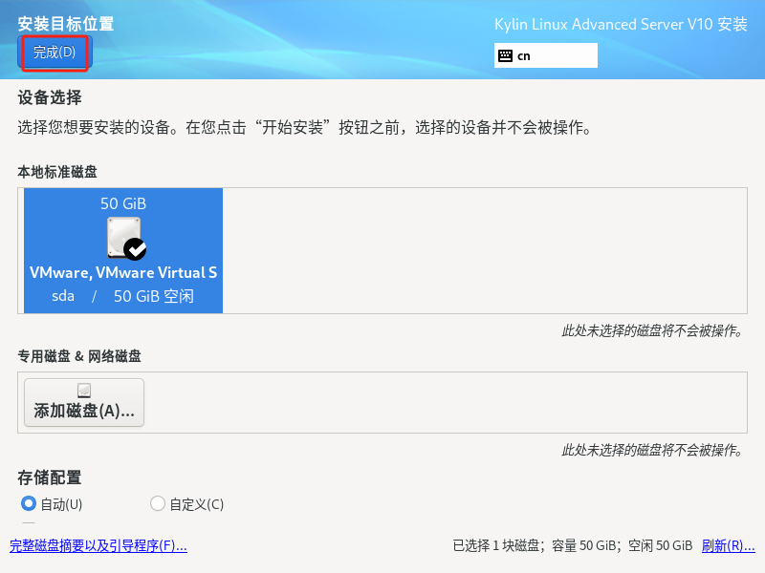
Task: Select the 自动(U) storage configuration option
Action: [28, 504]
